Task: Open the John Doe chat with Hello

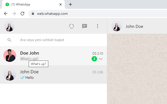Action: 57,75
